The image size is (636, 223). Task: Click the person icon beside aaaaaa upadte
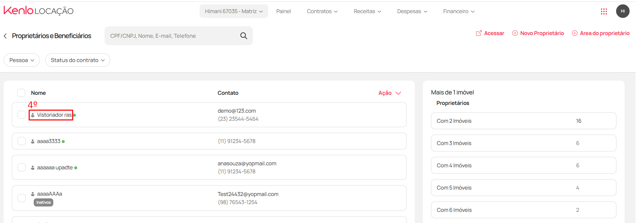point(33,168)
